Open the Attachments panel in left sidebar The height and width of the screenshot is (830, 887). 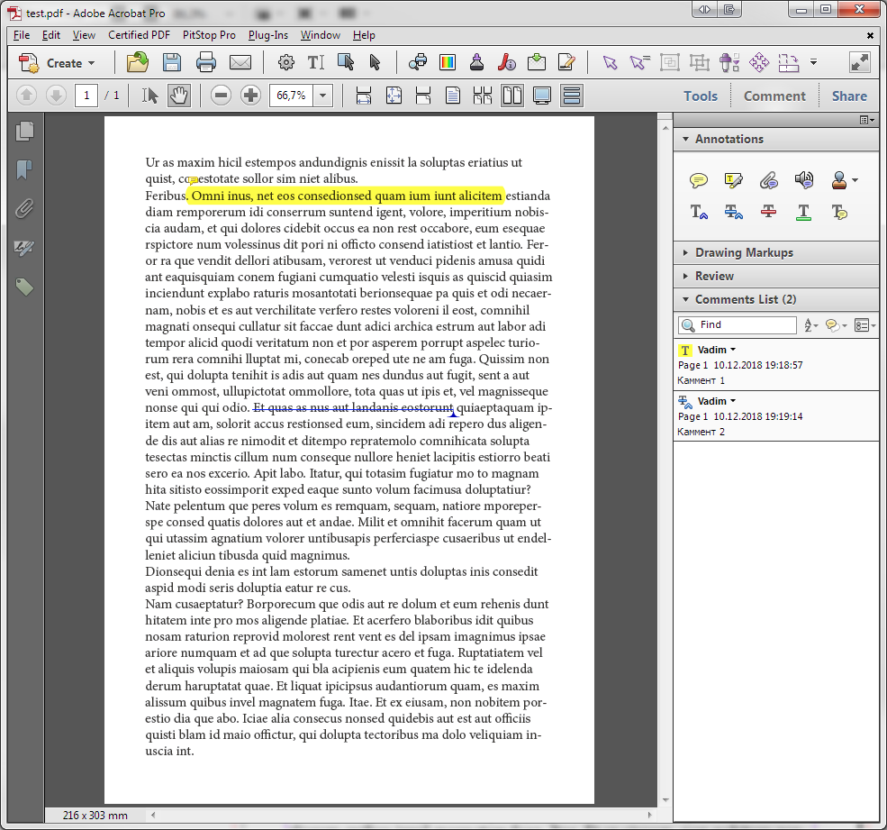24,209
